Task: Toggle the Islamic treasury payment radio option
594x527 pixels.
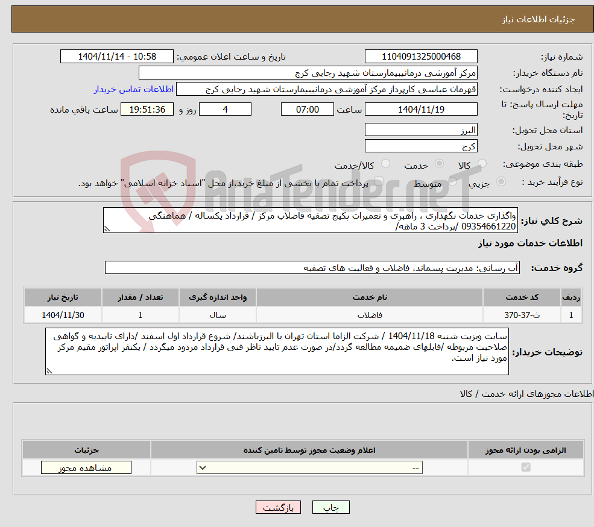Action: [x=379, y=182]
